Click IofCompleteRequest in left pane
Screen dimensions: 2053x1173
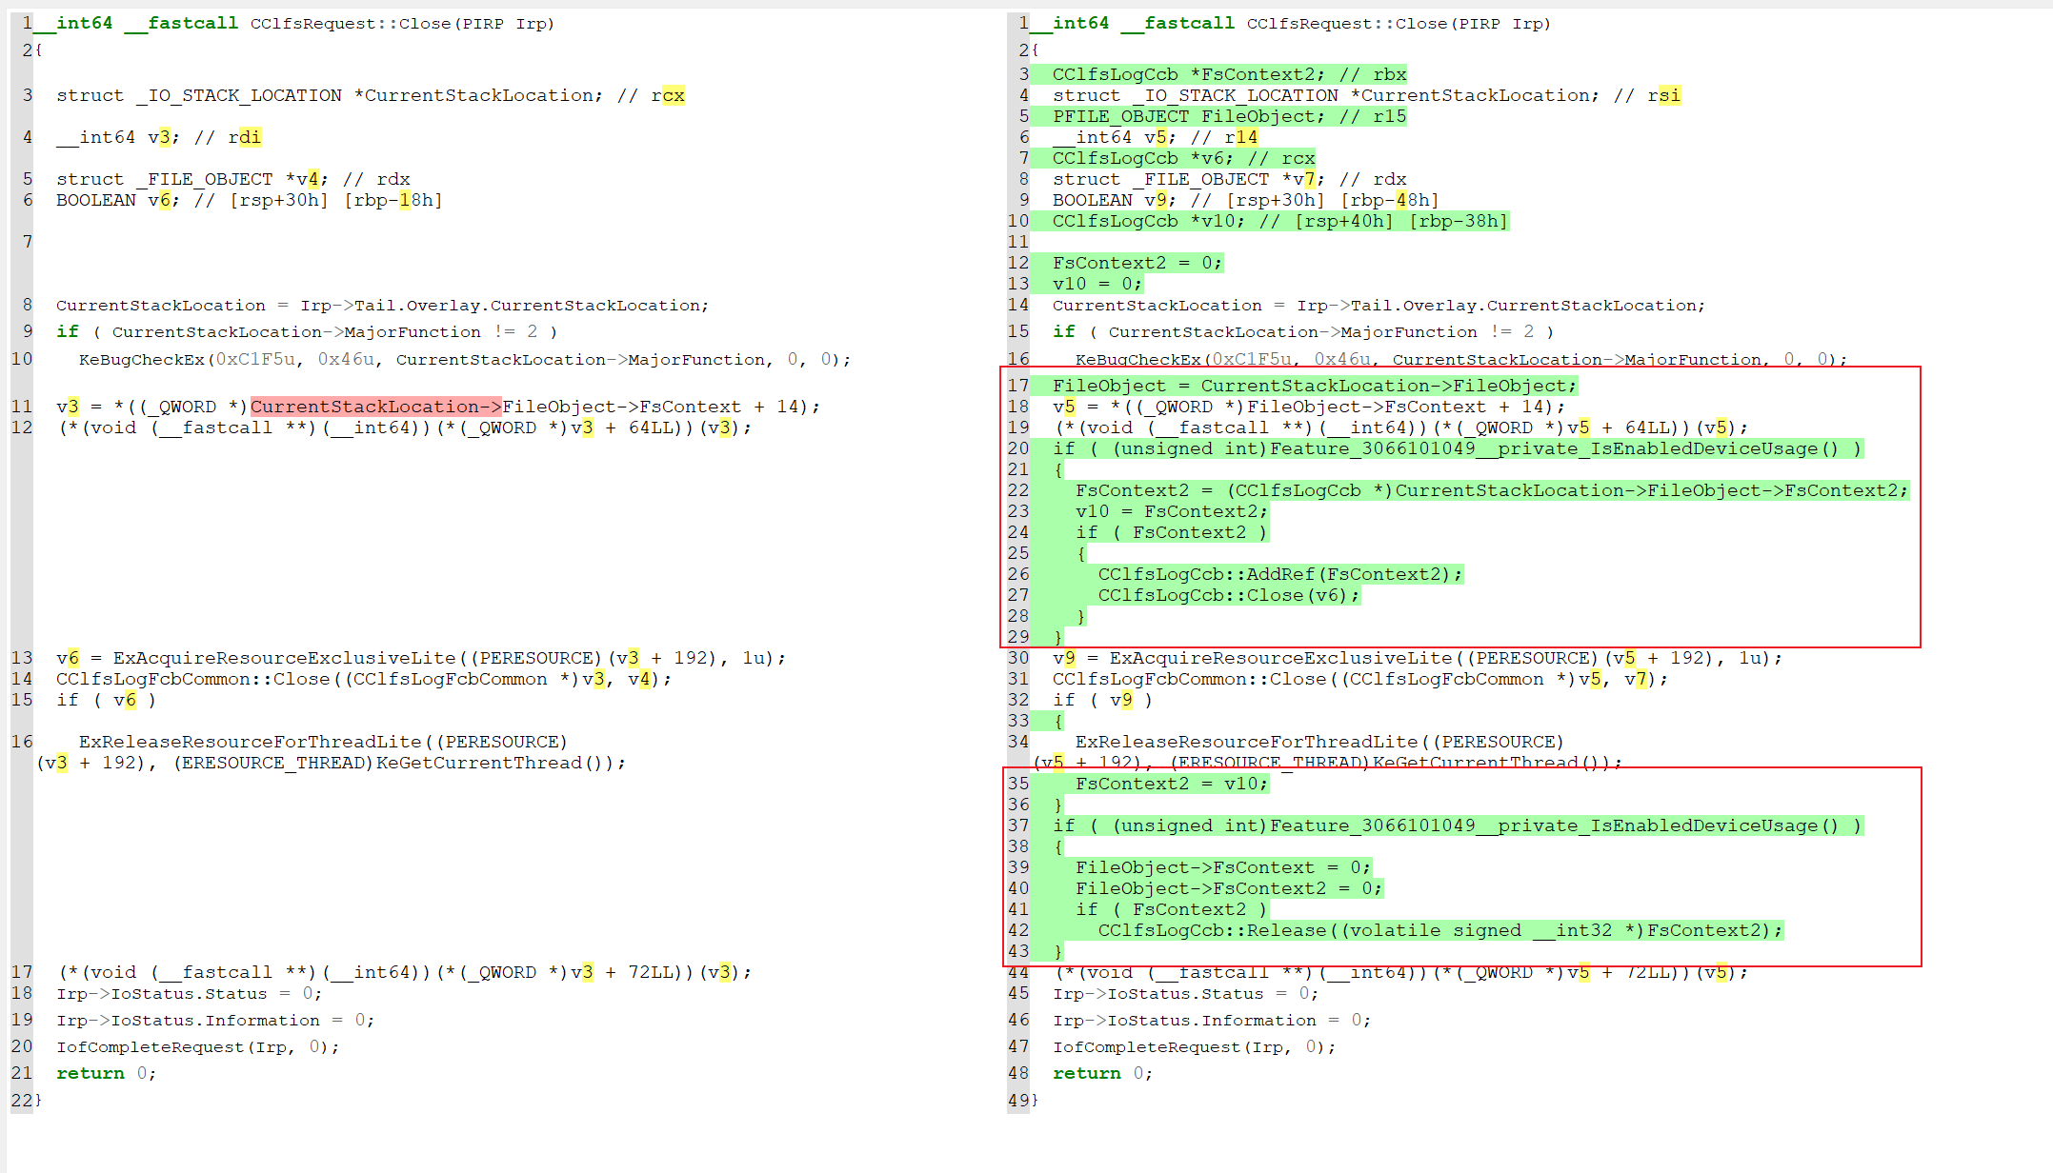tap(151, 1046)
